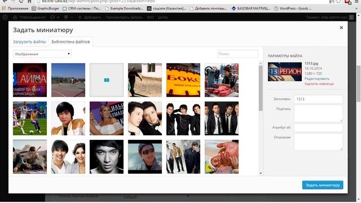Open the WordPress › Goods bookmark

coord(293,8)
